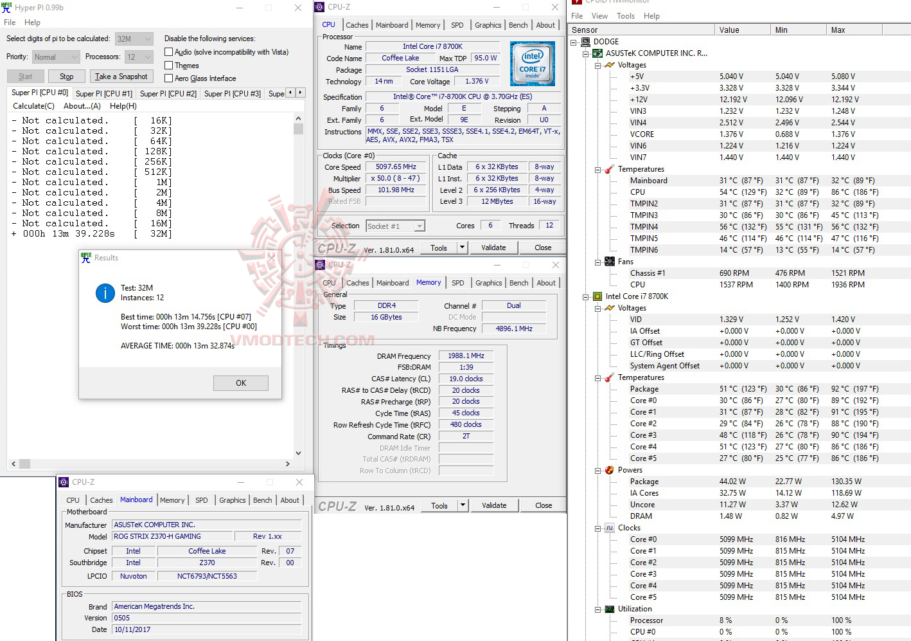The width and height of the screenshot is (911, 641).
Task: Click Hyper PI vertical scrollbar up arrow
Action: [298, 119]
